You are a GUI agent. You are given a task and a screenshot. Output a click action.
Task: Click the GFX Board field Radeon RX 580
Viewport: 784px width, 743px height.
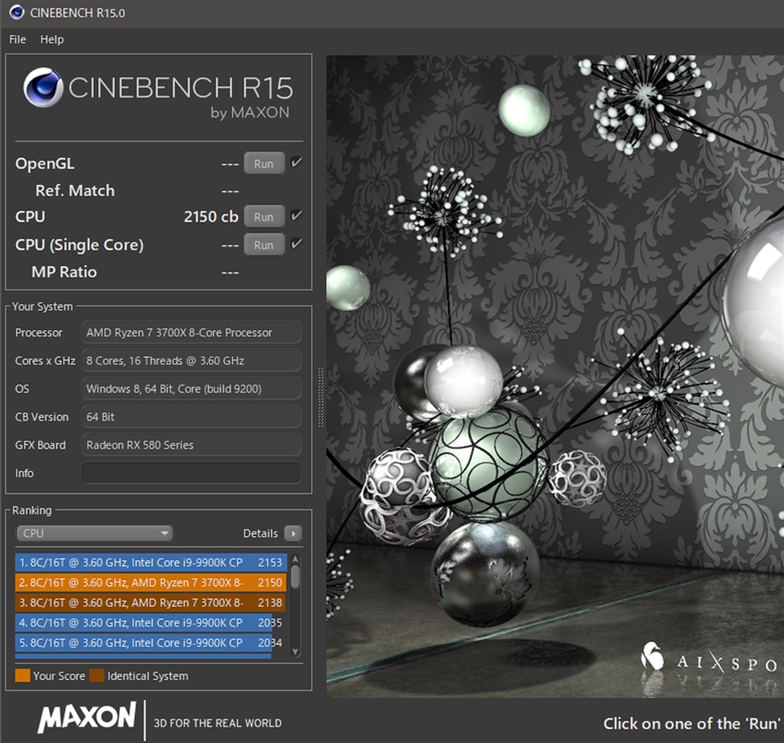coord(191,445)
